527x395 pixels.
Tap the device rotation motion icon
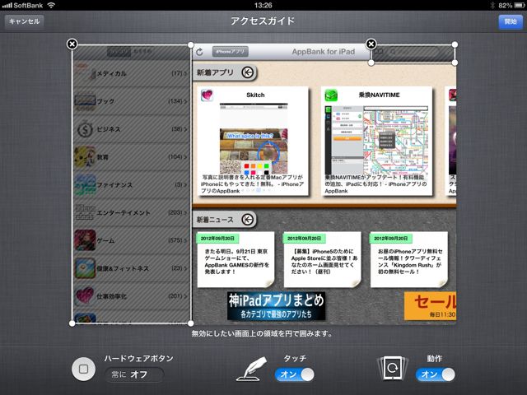[x=393, y=369]
